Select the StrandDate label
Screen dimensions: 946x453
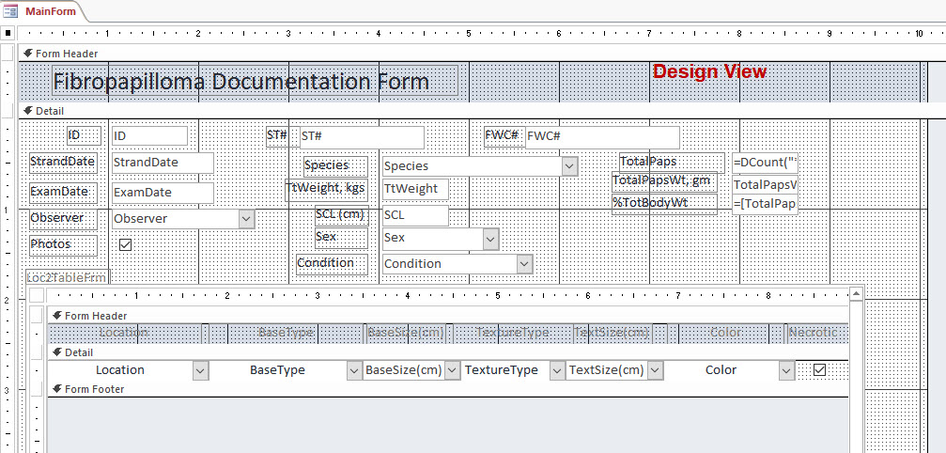point(63,162)
